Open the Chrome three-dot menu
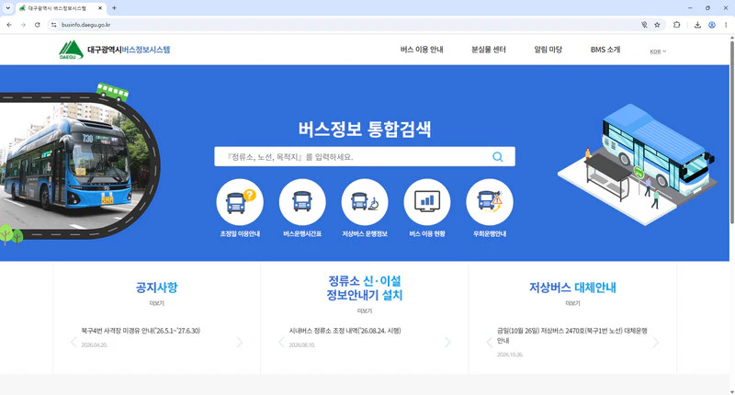This screenshot has height=395, width=735. pyautogui.click(x=726, y=25)
